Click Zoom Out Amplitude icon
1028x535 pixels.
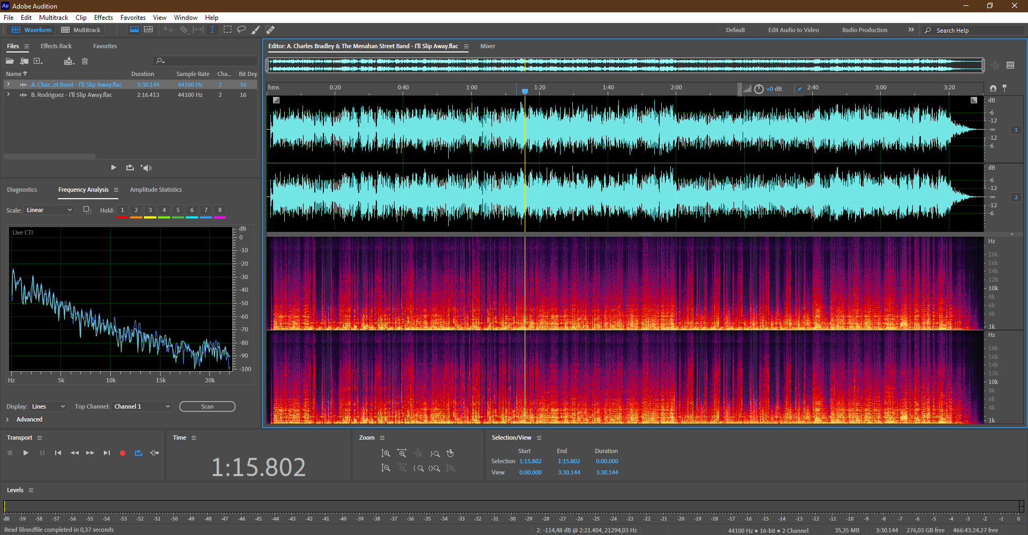tap(385, 468)
